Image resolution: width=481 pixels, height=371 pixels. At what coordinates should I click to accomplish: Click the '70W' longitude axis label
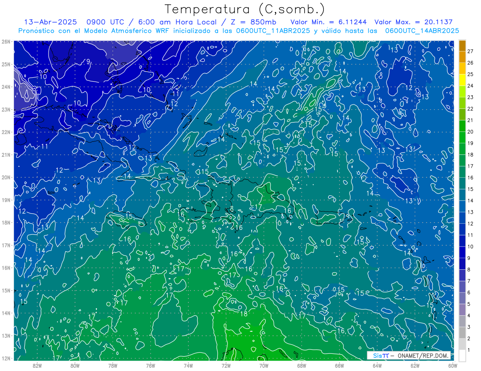point(264,365)
